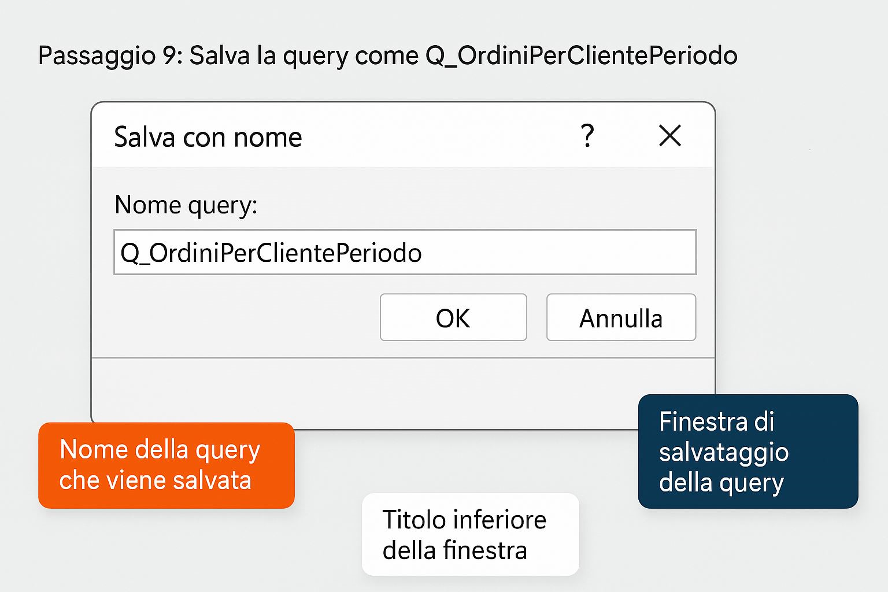This screenshot has height=592, width=888.
Task: Click the "Salva con nome" dialog title
Action: 208,138
